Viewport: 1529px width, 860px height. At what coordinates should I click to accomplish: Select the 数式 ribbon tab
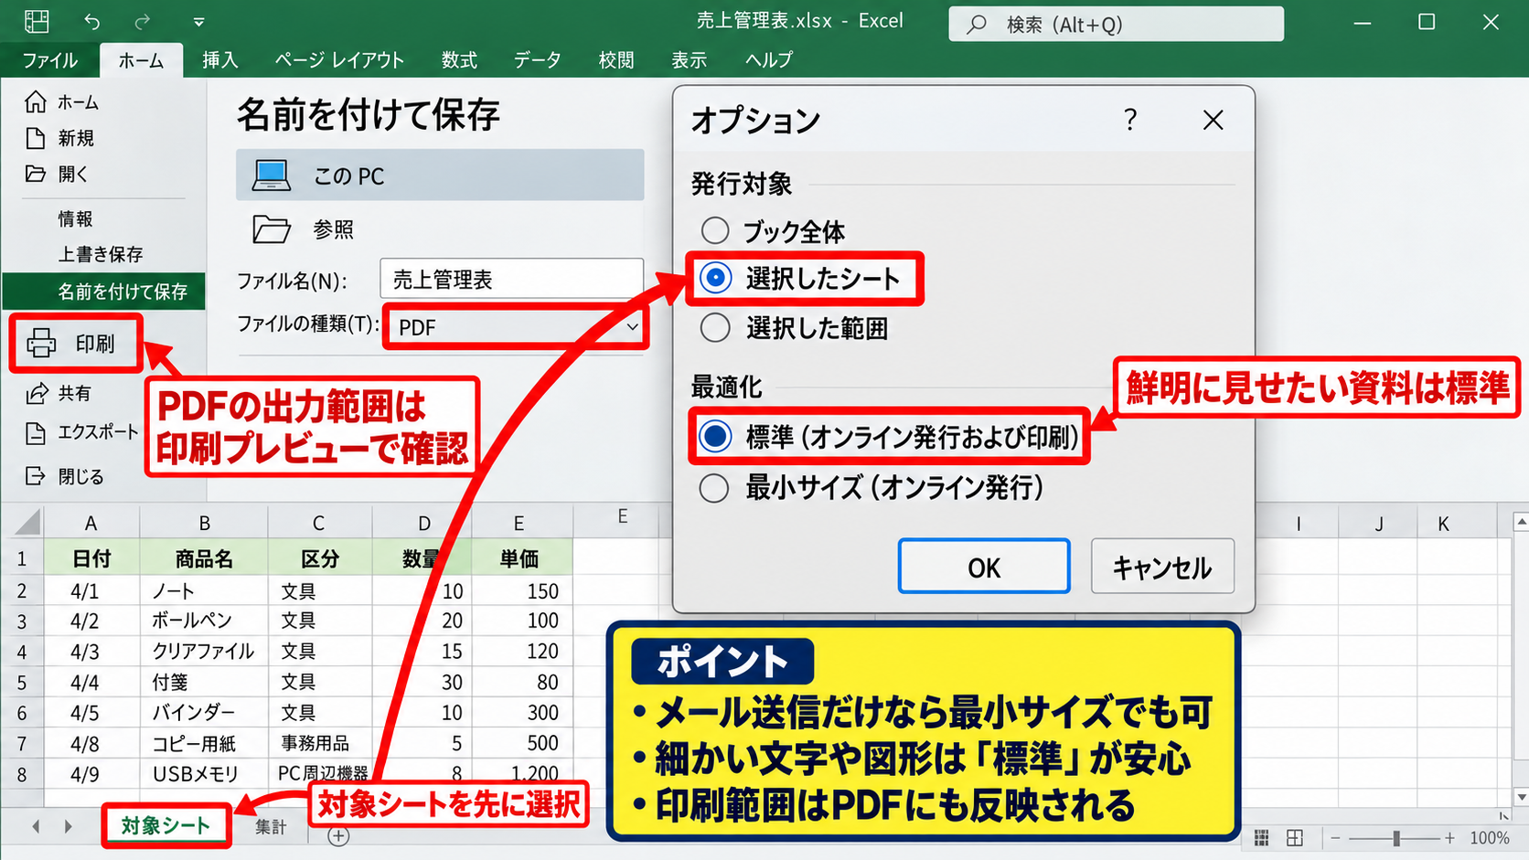[x=459, y=60]
